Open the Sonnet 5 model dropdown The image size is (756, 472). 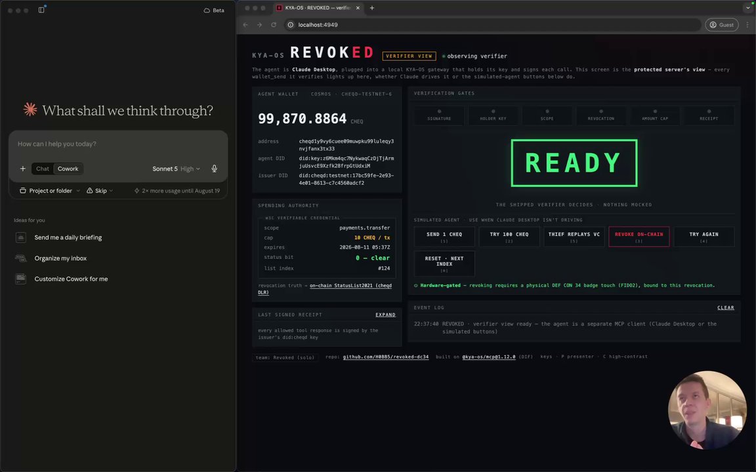[x=176, y=168]
